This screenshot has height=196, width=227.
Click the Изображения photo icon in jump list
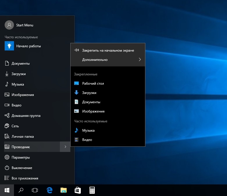click(x=76, y=111)
